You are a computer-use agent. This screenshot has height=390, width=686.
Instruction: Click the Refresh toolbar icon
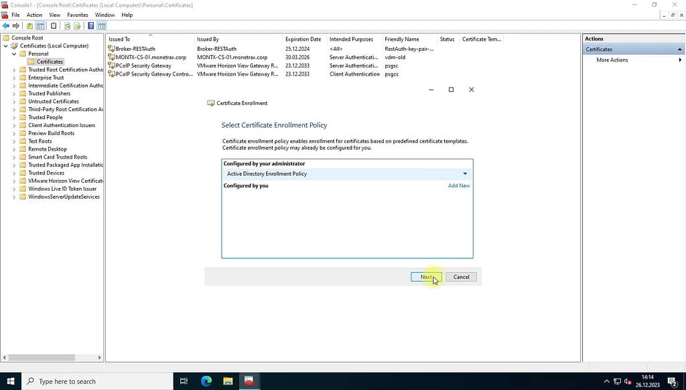67,26
